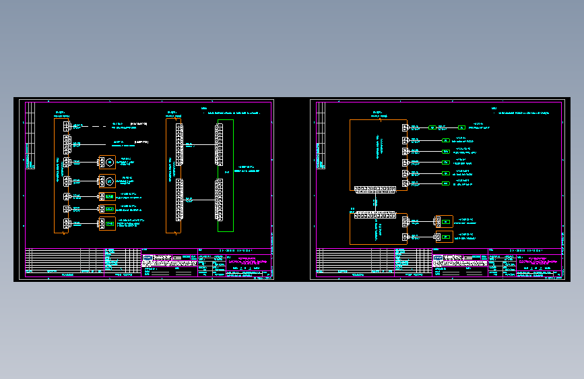The width and height of the screenshot is (584, 379).
Task: Click the large orange module box in right sheet
Action: click(379, 155)
